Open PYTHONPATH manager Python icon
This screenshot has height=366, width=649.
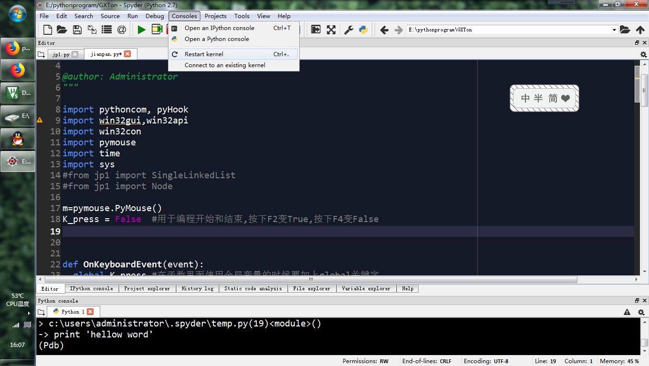363,30
